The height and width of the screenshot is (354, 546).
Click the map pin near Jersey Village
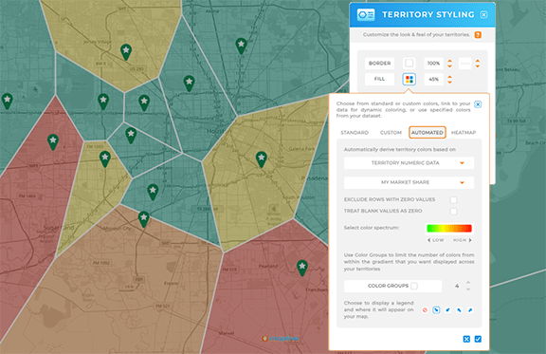pos(126,52)
